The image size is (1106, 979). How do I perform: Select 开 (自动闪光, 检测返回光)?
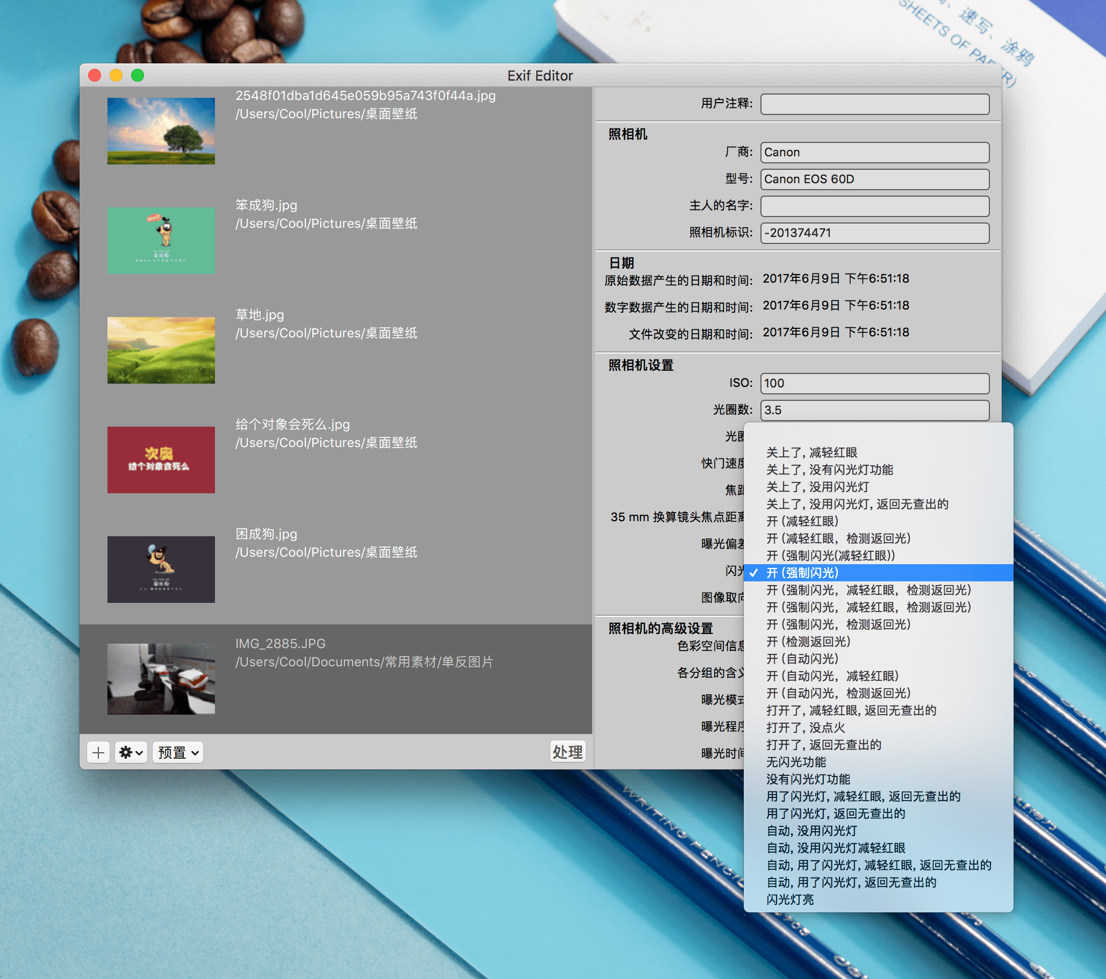pyautogui.click(x=878, y=693)
